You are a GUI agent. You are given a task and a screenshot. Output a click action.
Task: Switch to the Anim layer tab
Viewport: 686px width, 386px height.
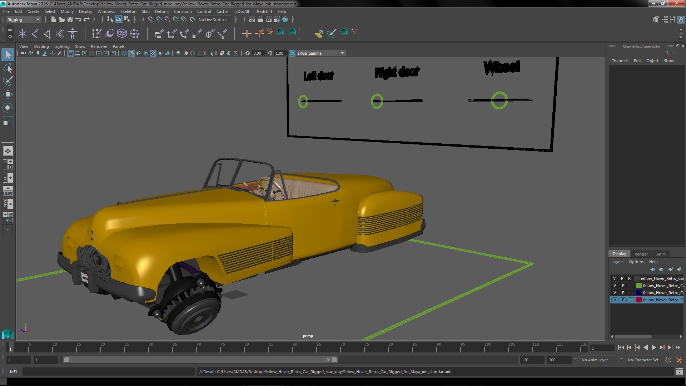[x=661, y=254]
